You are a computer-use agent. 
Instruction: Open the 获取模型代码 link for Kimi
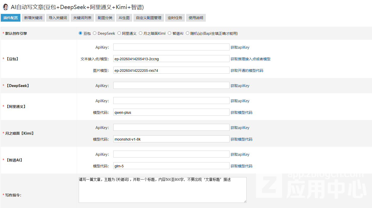241,139
